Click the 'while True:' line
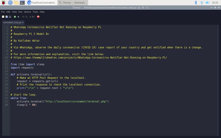Image resolution: width=221 pixels, height=138 pixels. [19, 98]
